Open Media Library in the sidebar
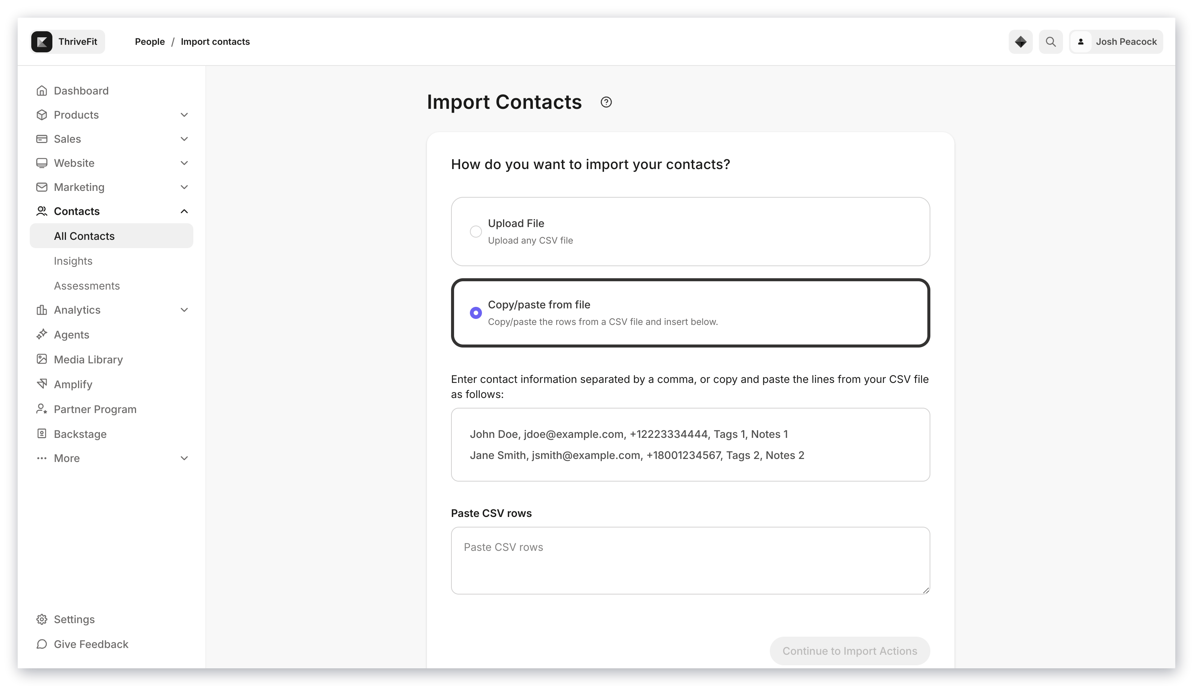Viewport: 1193px width, 686px height. click(x=111, y=359)
